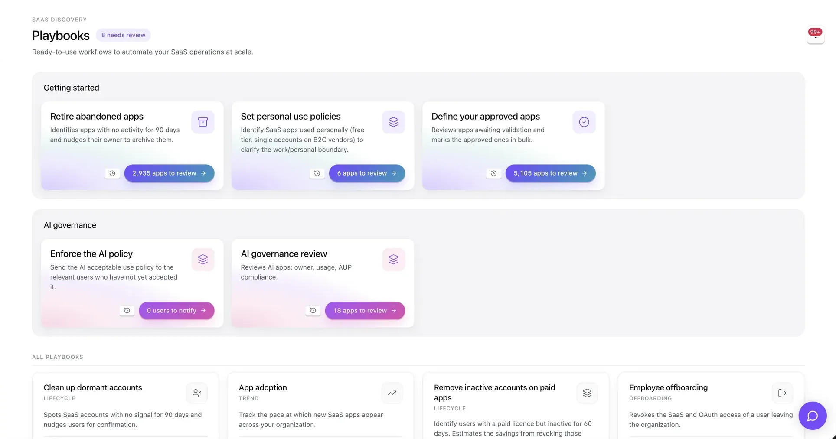
Task: Click the 18 apps to review button
Action: click(x=365, y=311)
